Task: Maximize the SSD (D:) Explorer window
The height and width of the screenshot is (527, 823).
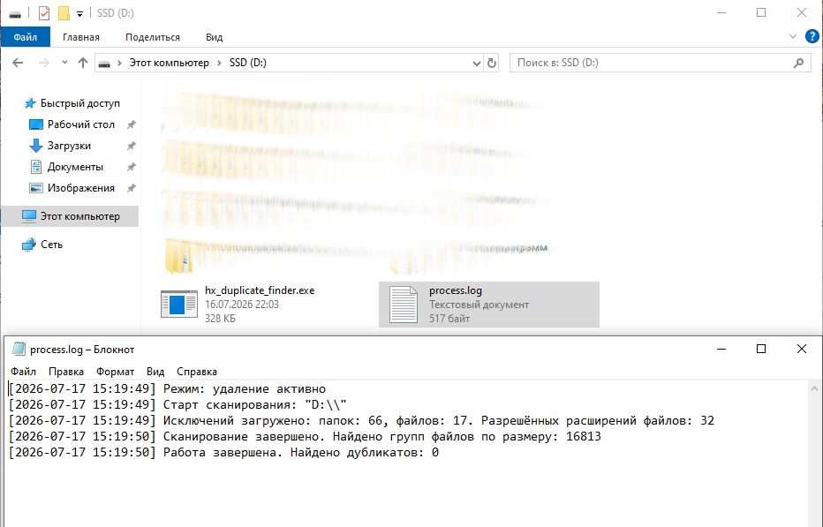Action: (761, 12)
